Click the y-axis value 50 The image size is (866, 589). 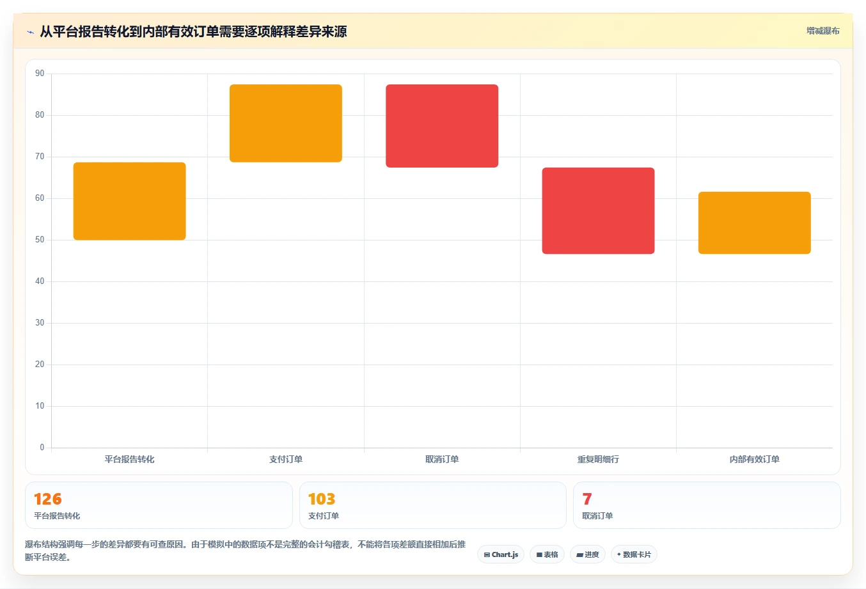[x=40, y=240]
